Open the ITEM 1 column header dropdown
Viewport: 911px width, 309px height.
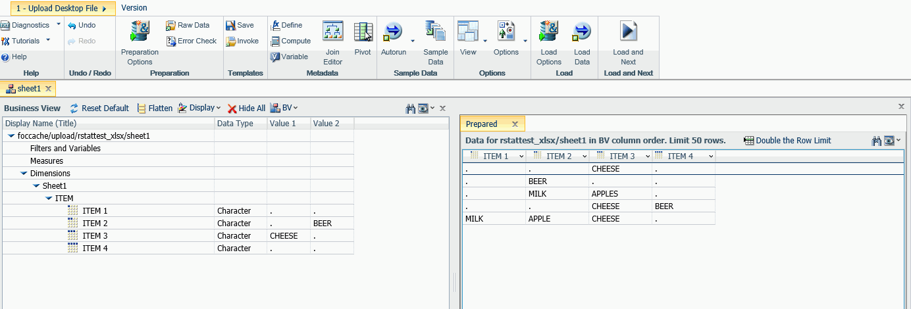pos(521,156)
